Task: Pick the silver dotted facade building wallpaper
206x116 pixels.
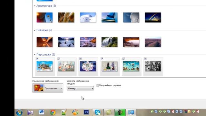Action: tap(131, 17)
